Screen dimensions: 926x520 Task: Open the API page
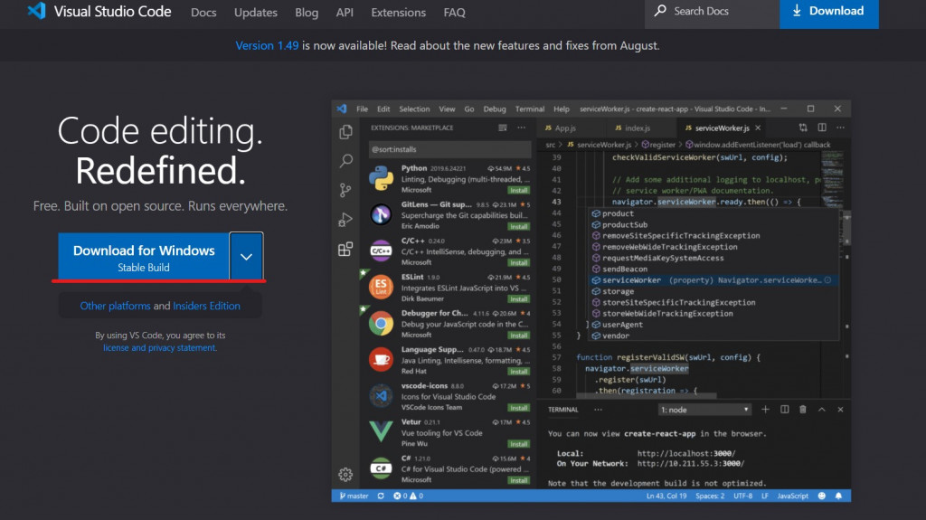[345, 13]
